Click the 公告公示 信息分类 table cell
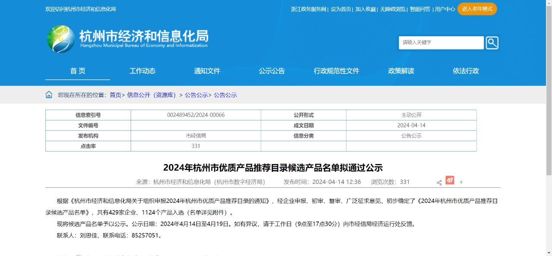 click(x=411, y=136)
